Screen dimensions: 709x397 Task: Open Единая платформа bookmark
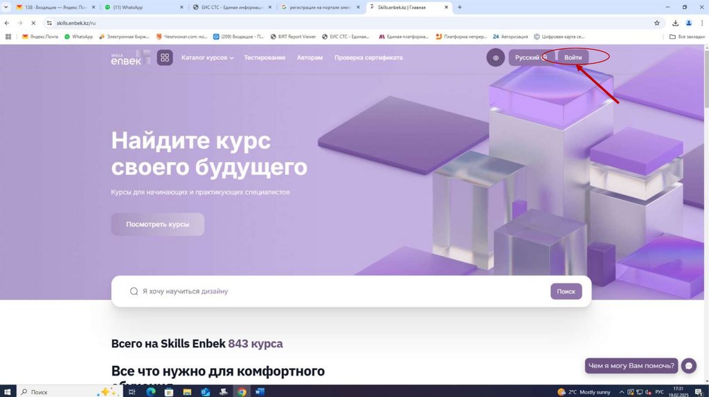click(x=404, y=37)
